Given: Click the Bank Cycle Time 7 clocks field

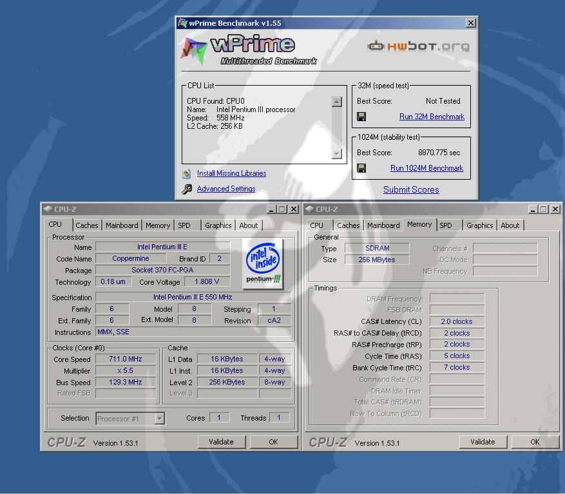Looking at the screenshot, I should point(457,368).
